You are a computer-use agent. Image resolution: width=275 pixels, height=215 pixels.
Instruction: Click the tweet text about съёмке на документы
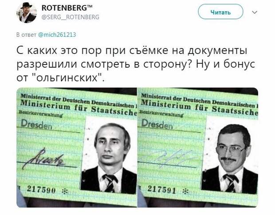click(x=136, y=64)
